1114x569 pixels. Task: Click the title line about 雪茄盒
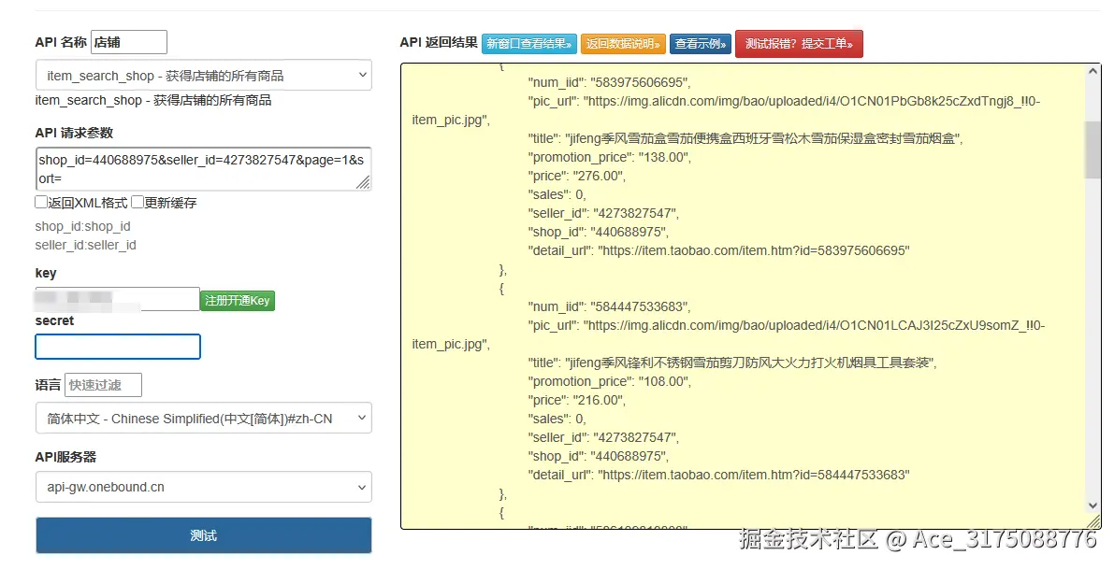click(745, 138)
